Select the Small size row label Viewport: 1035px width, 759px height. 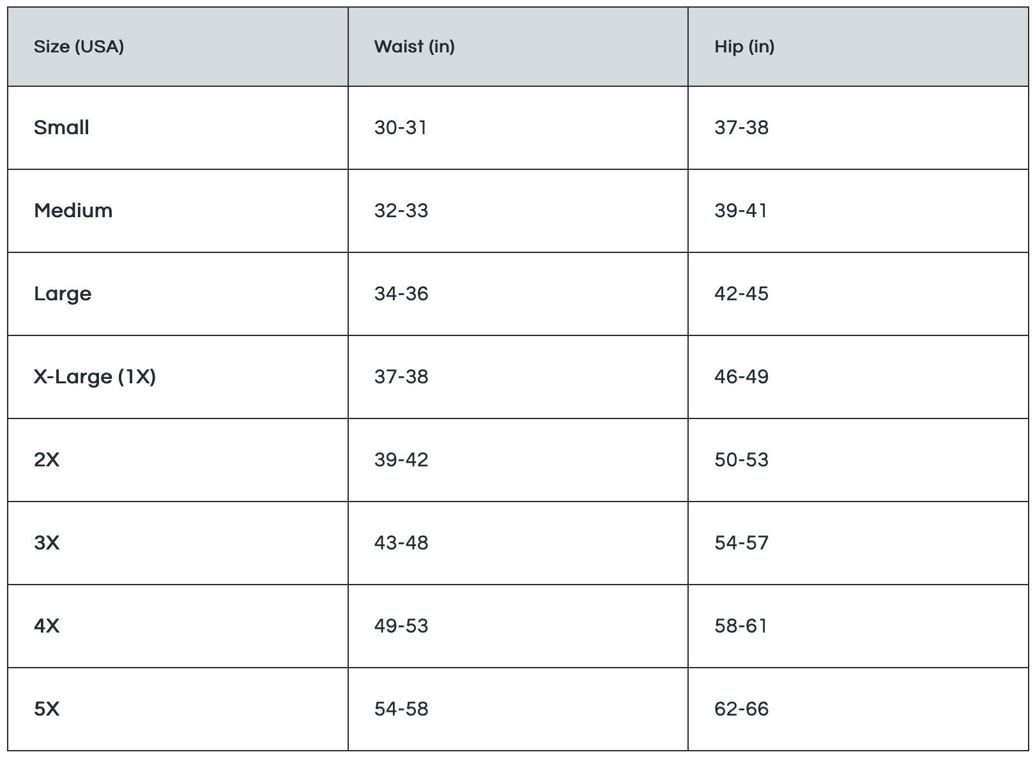tap(61, 128)
